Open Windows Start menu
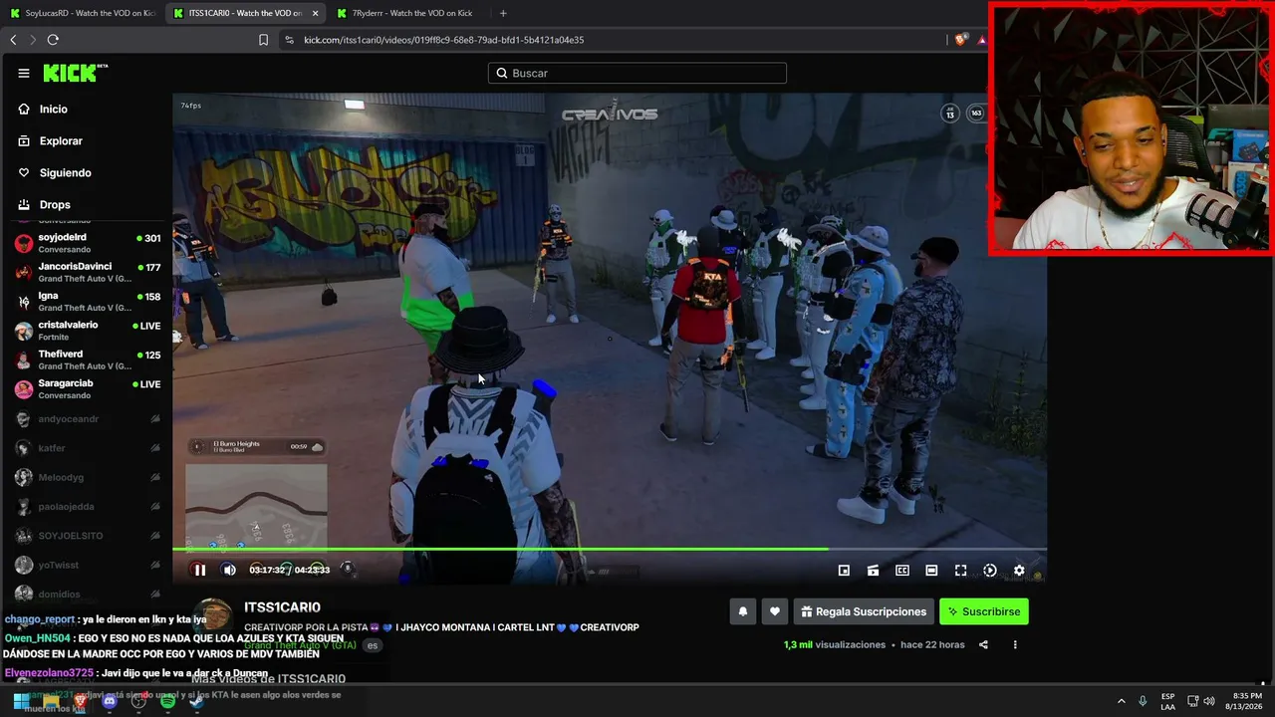Screen dimensions: 1275x717 tap(21, 702)
